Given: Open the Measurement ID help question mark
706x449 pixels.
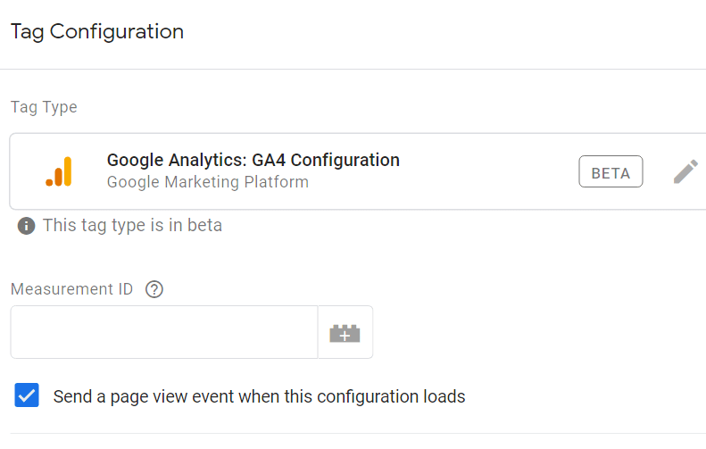Looking at the screenshot, I should click(x=154, y=289).
